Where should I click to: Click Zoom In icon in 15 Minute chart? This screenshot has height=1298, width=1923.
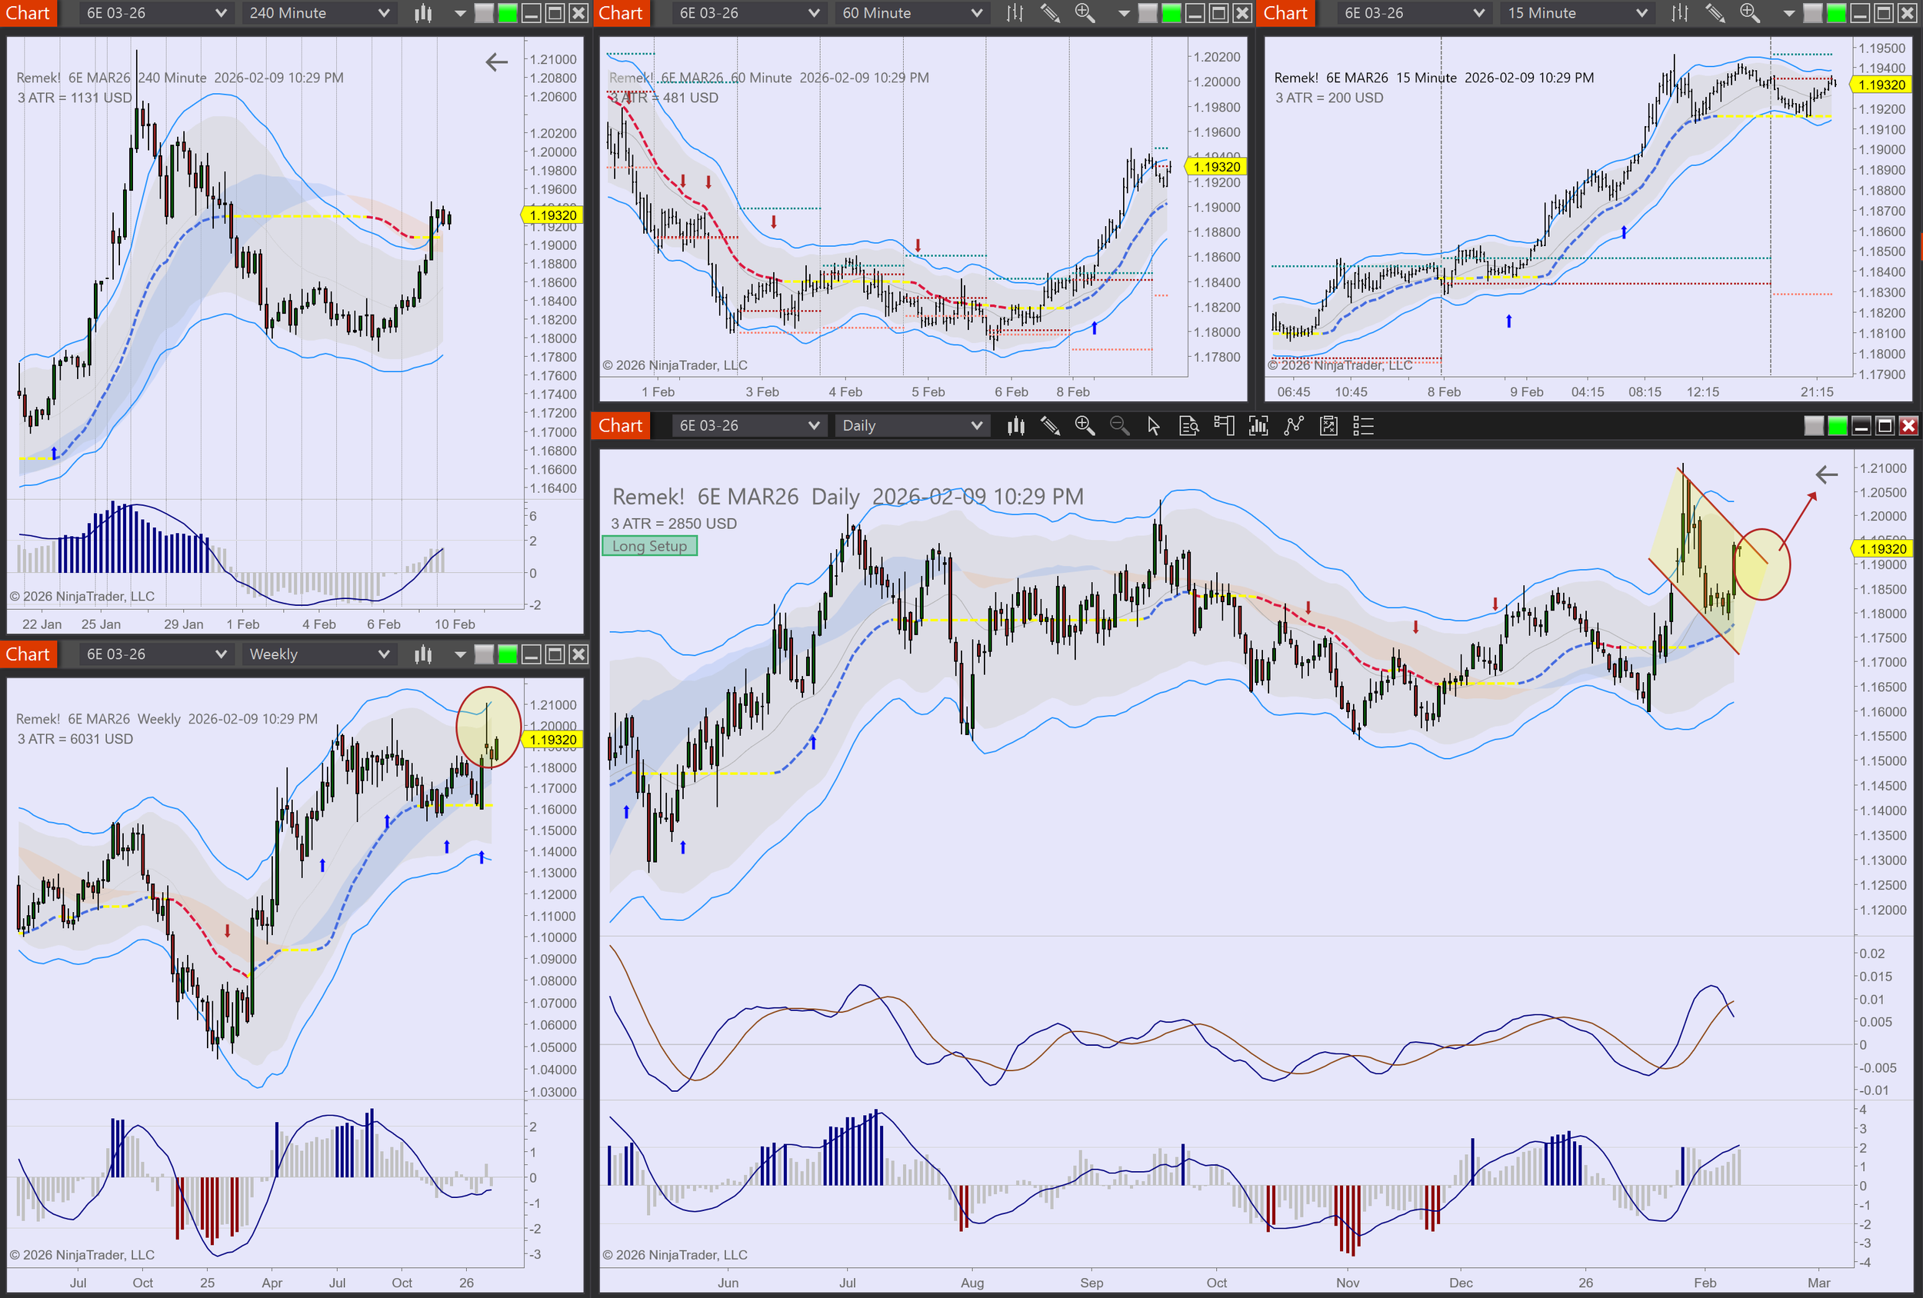pos(1749,13)
